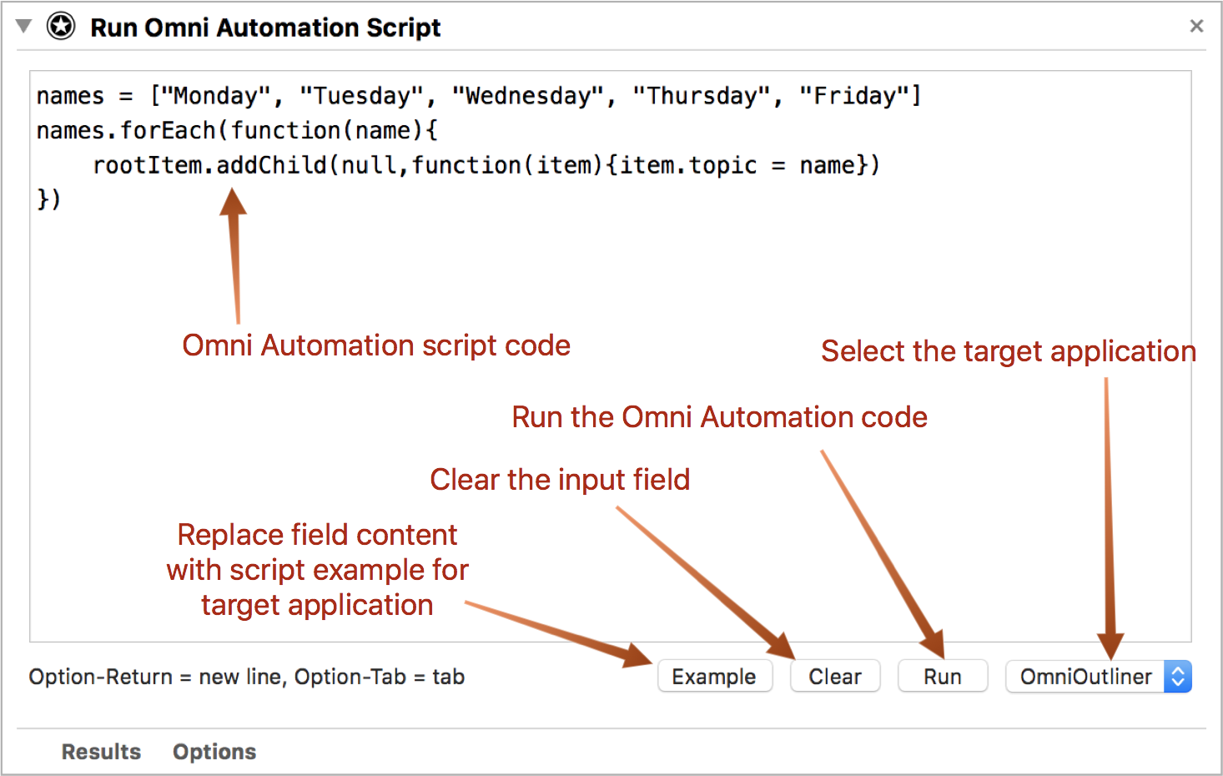Click the "Clear the input field" annotation label

tap(560, 480)
